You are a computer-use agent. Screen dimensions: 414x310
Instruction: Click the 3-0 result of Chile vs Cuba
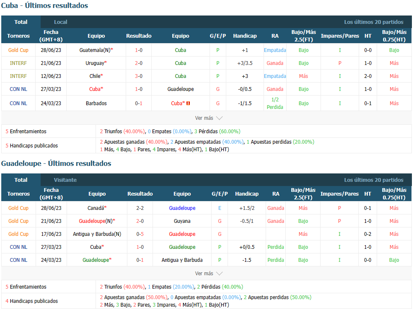point(139,76)
